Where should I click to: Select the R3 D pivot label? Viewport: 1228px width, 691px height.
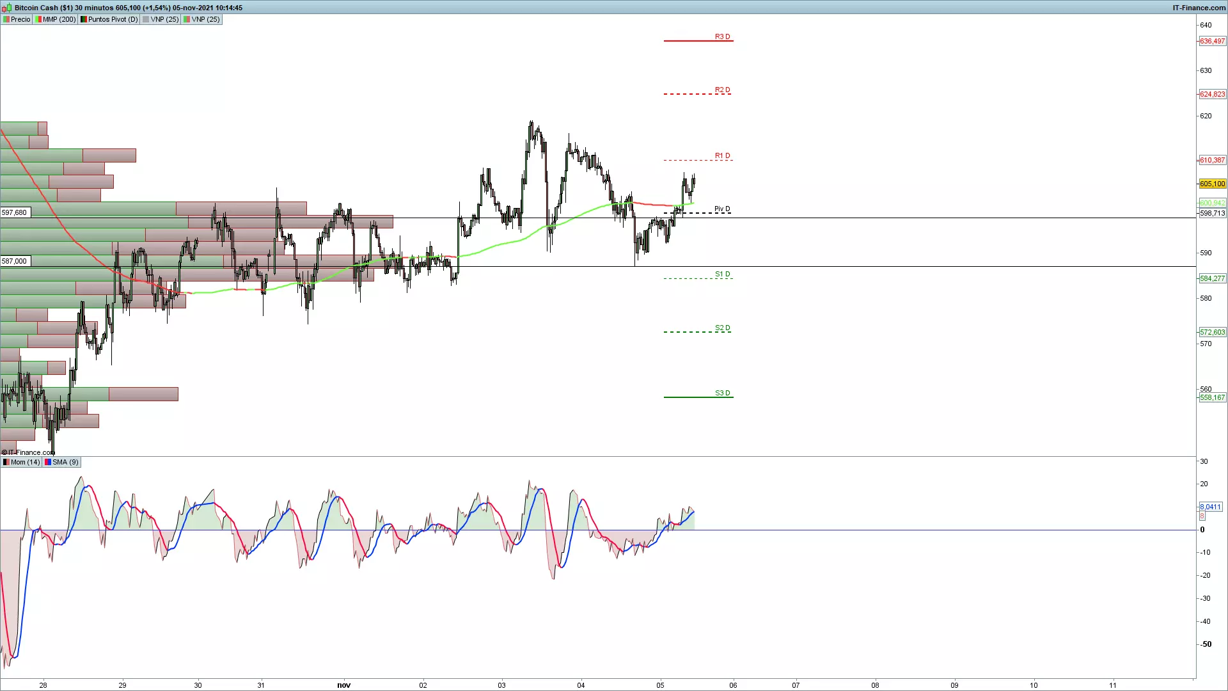click(722, 36)
